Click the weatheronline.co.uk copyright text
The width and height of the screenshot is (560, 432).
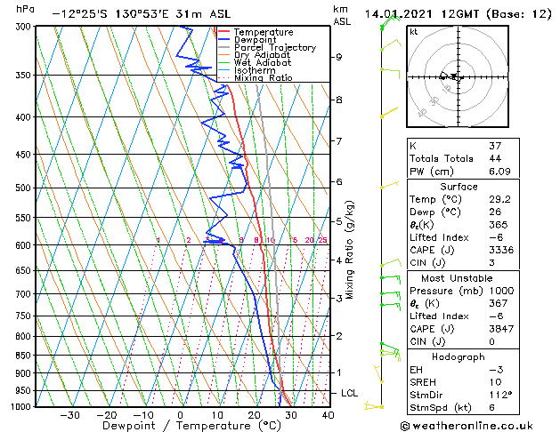tap(467, 426)
